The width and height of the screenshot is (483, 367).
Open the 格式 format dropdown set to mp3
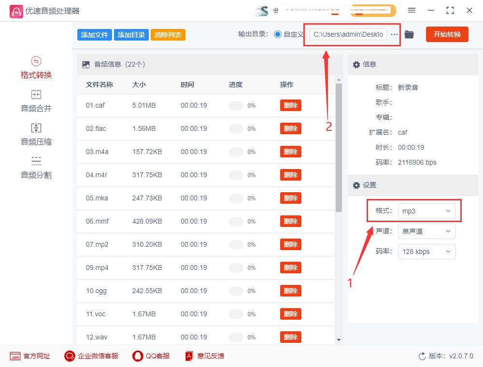point(426,211)
